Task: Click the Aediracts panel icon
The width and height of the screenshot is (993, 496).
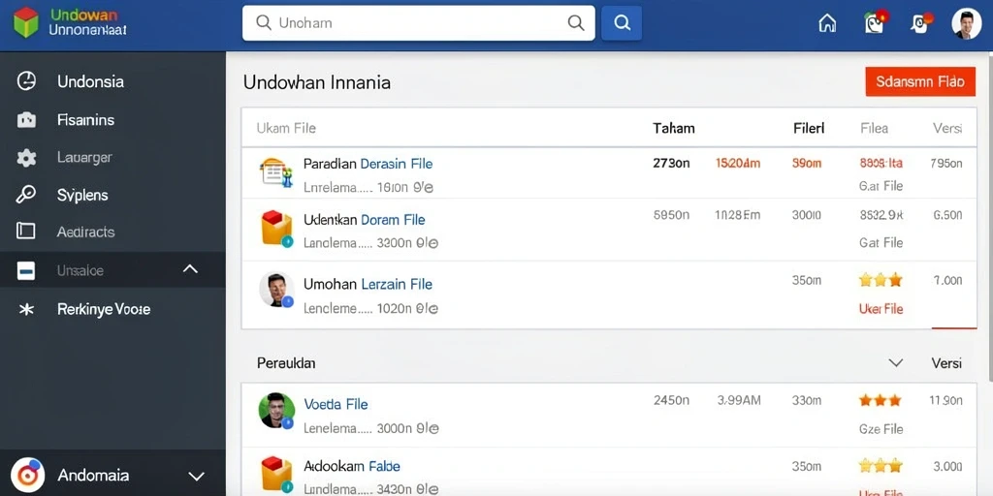Action: [26, 232]
